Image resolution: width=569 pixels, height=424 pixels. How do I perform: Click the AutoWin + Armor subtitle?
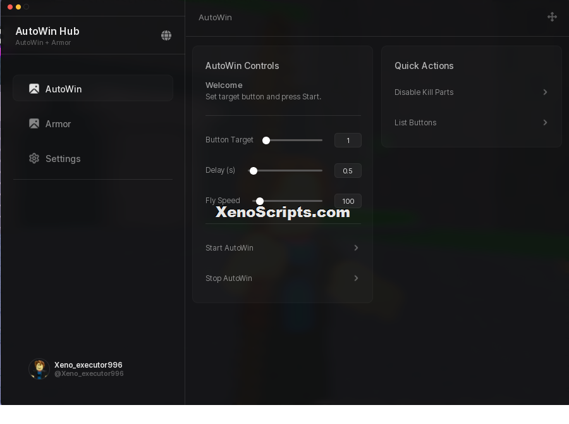[43, 42]
